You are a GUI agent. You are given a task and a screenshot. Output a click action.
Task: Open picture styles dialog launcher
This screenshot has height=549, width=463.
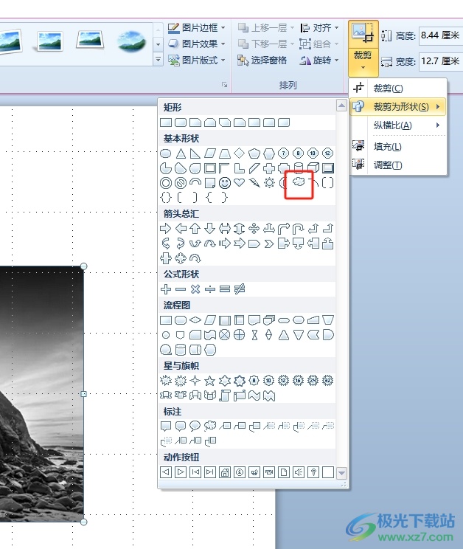tap(225, 85)
